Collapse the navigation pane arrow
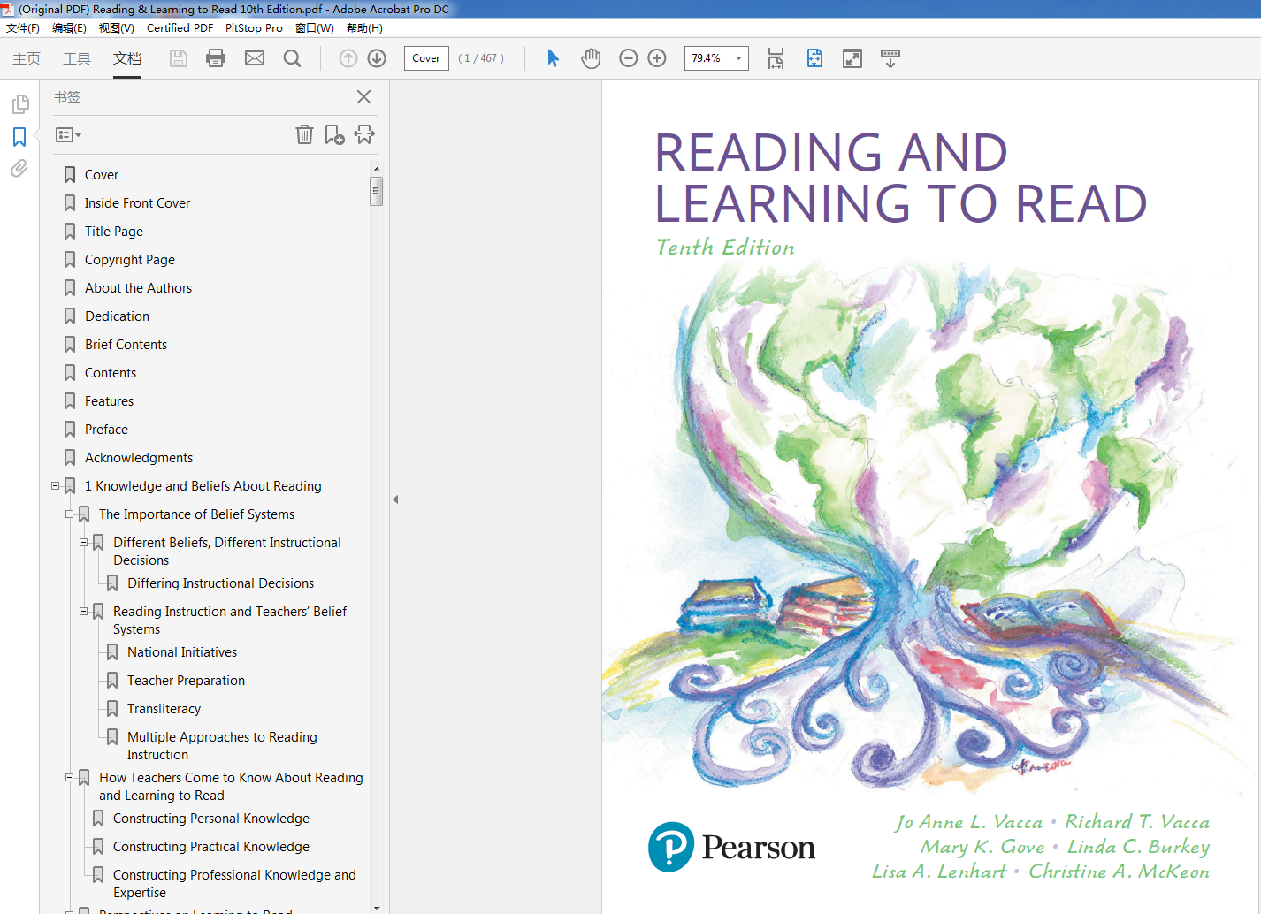The height and width of the screenshot is (914, 1261). coord(395,499)
